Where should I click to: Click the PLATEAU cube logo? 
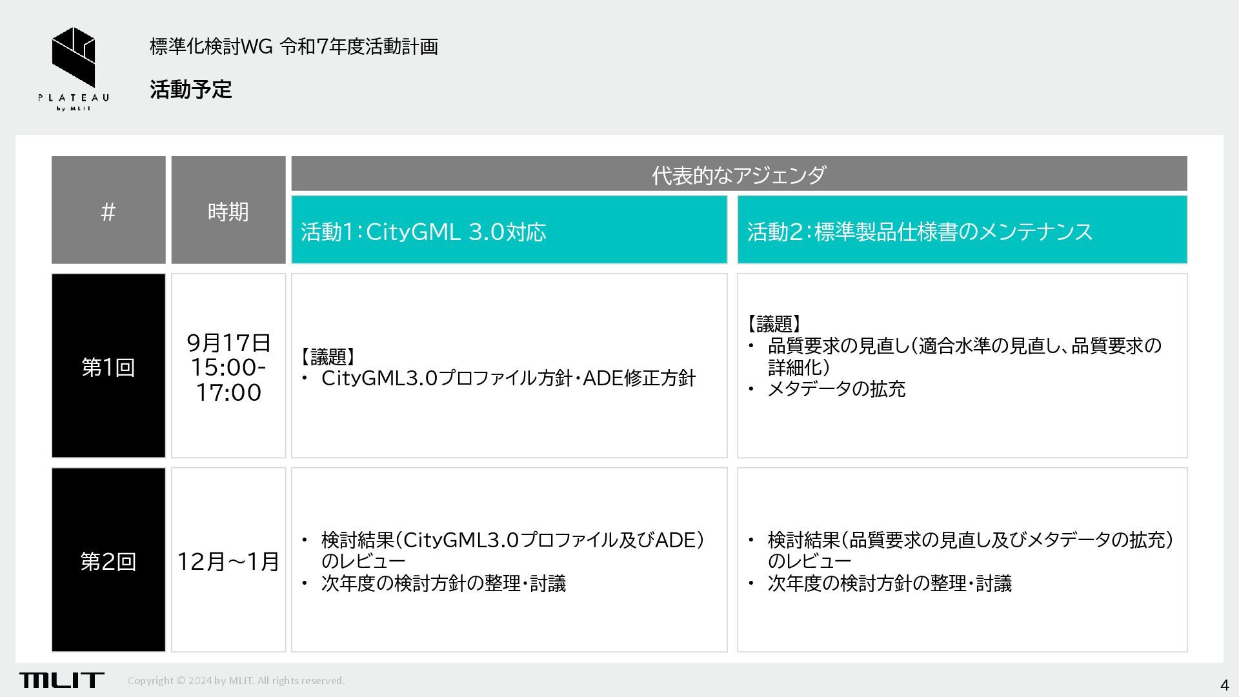[x=73, y=58]
